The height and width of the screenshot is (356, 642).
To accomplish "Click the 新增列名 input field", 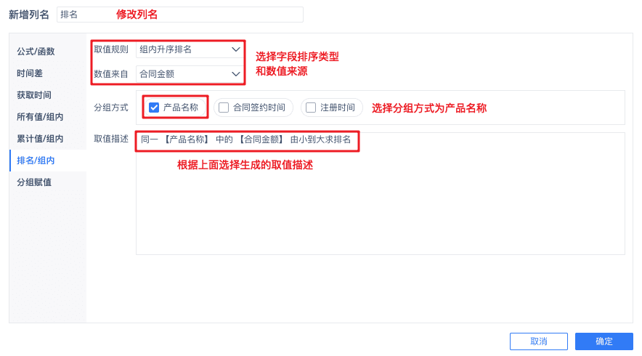I will pos(179,15).
